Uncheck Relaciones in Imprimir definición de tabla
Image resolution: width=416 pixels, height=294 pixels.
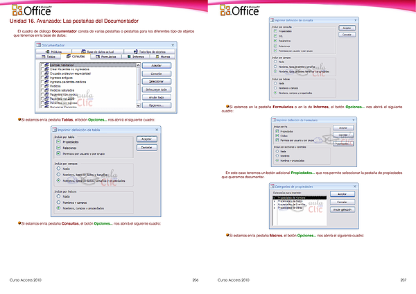coord(58,147)
